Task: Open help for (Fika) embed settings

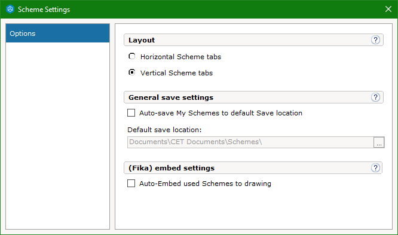Action: [x=375, y=168]
